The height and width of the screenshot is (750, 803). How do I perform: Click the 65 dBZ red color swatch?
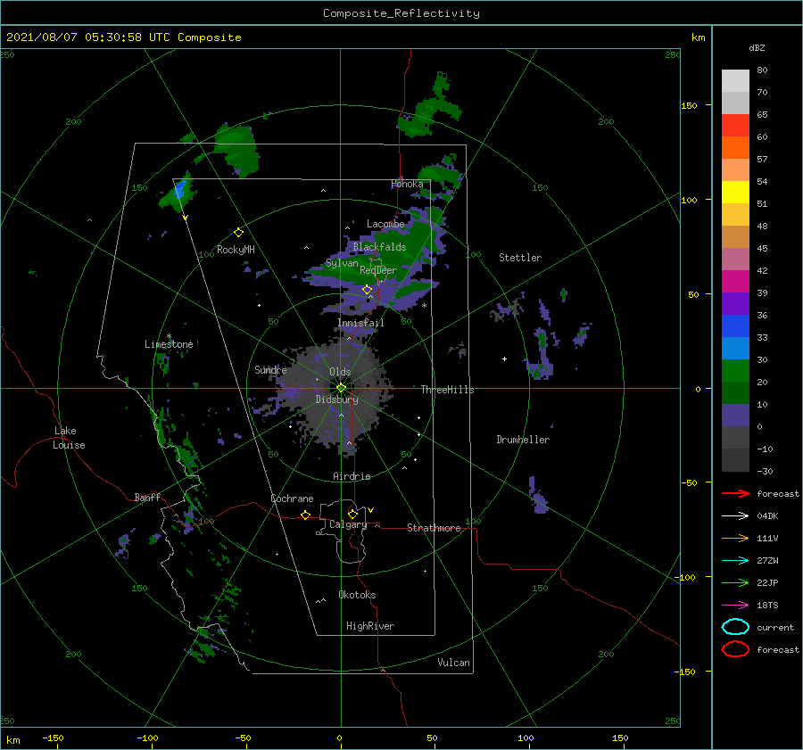pos(735,125)
